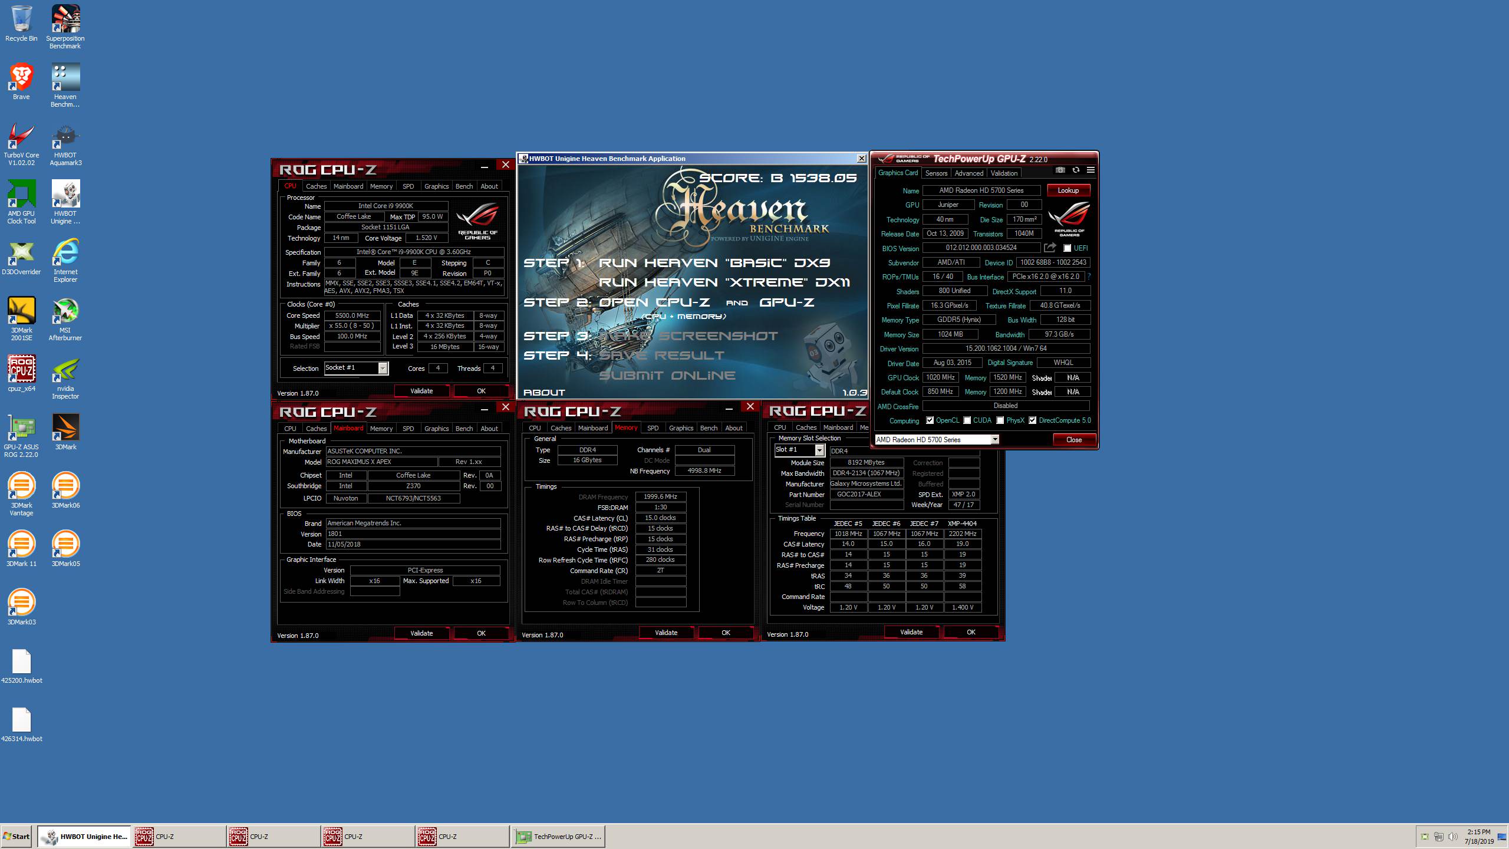The height and width of the screenshot is (849, 1509).
Task: Click OK in the Memory CPU-Z window
Action: [x=726, y=633]
